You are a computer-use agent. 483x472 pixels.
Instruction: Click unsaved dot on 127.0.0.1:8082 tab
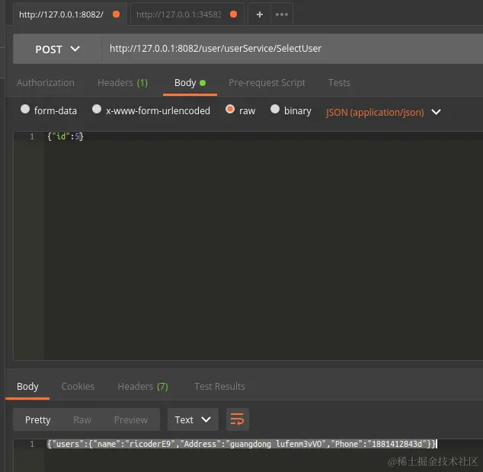(116, 14)
